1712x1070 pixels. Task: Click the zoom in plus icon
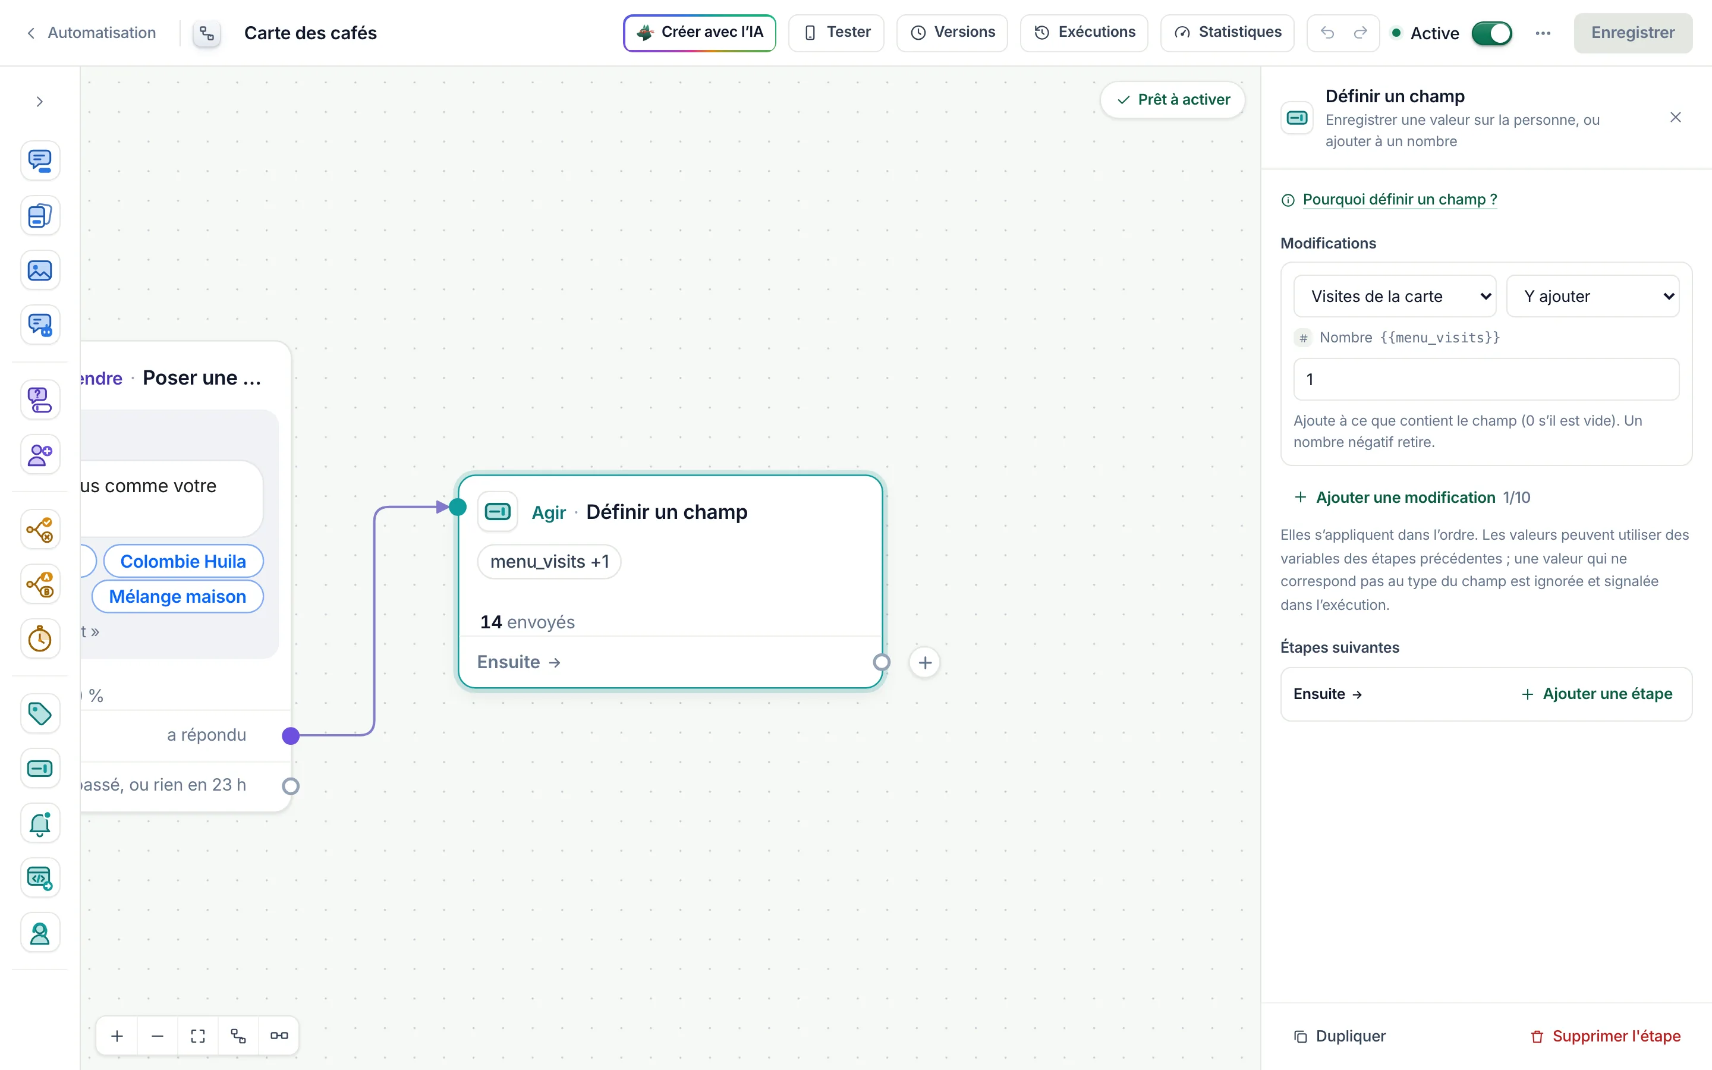coord(118,1036)
